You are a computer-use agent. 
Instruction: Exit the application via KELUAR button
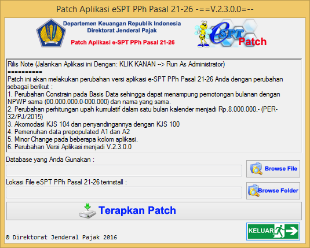[273, 231]
